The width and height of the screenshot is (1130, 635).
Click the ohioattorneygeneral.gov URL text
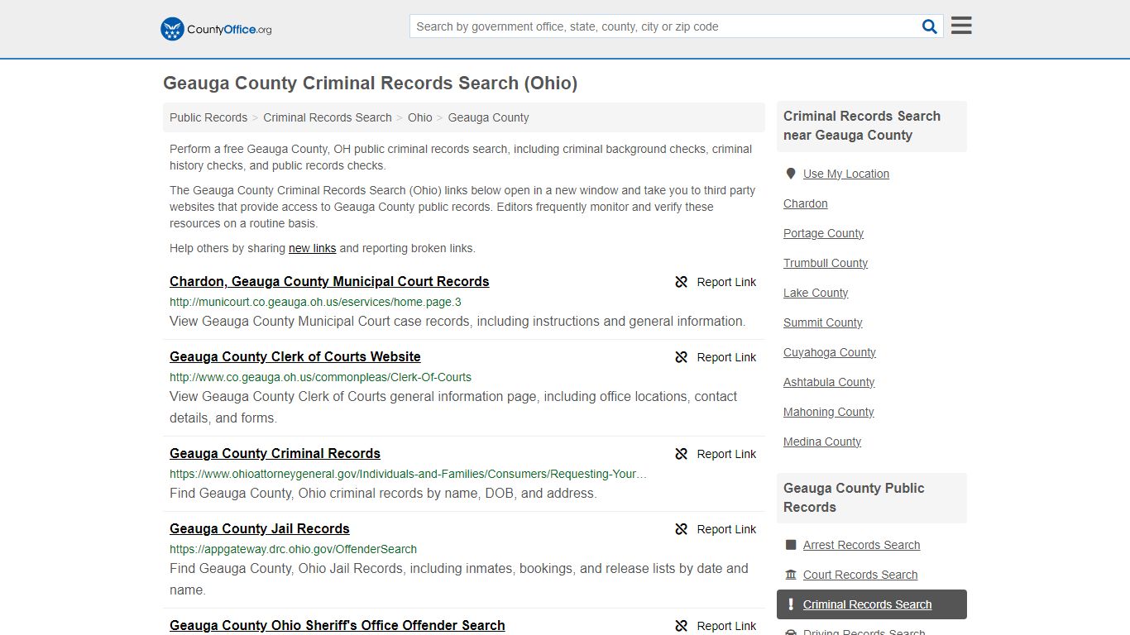click(x=408, y=474)
